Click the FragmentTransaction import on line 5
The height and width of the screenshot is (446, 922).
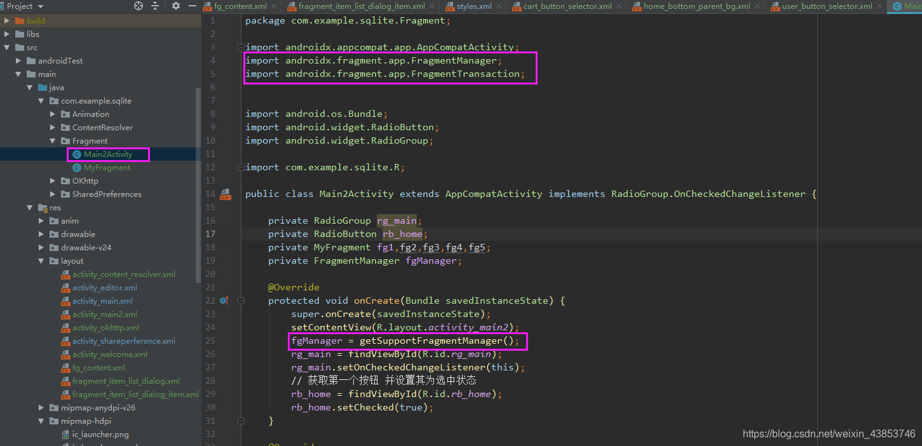tap(385, 74)
